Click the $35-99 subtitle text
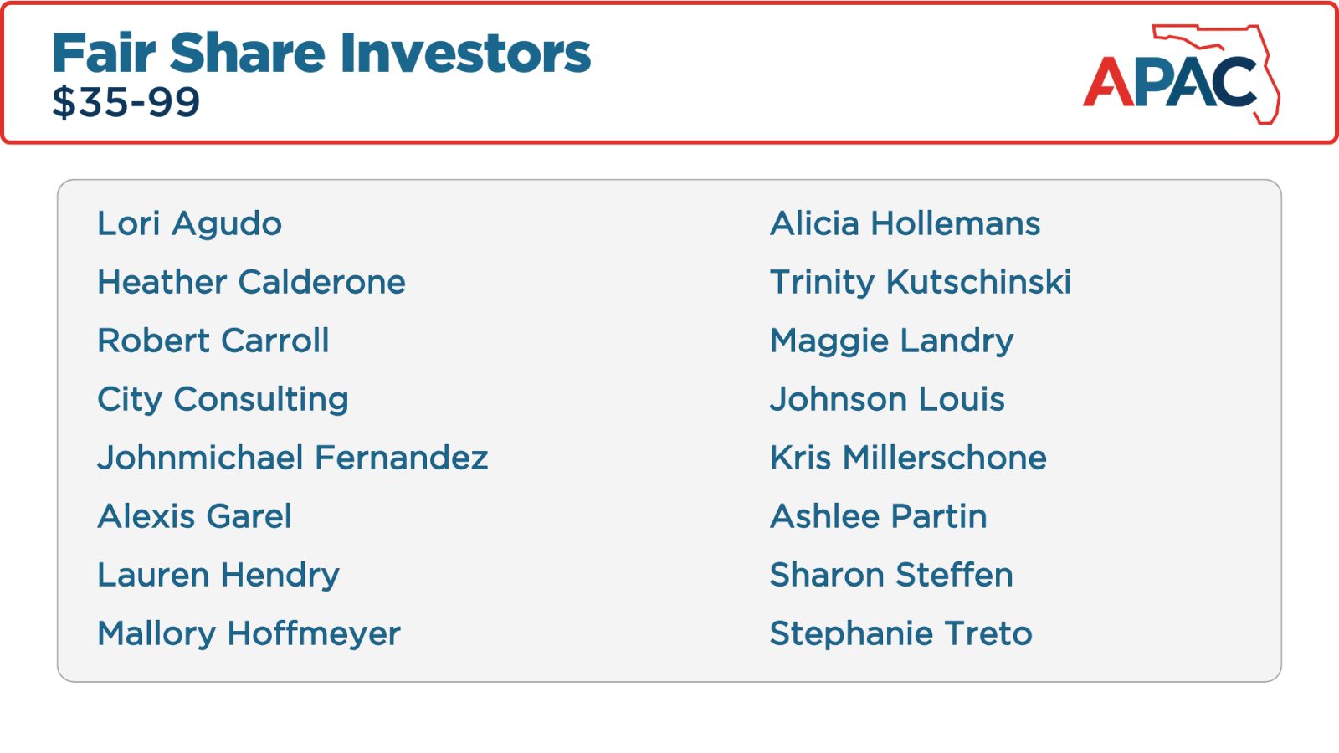1339x753 pixels. [126, 103]
